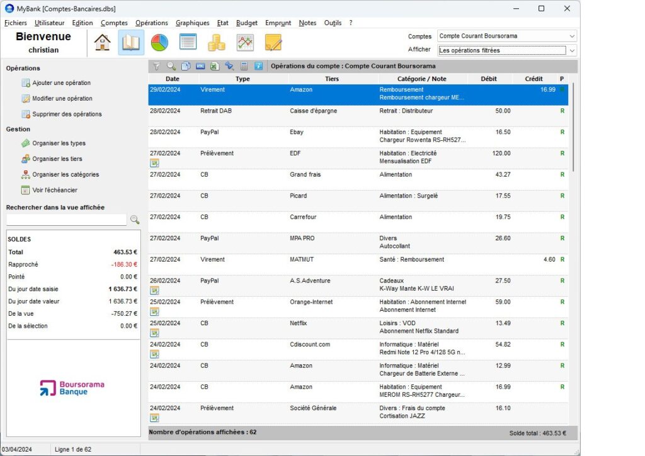Open the list report window icon
645x456 pixels.
pyautogui.click(x=188, y=42)
